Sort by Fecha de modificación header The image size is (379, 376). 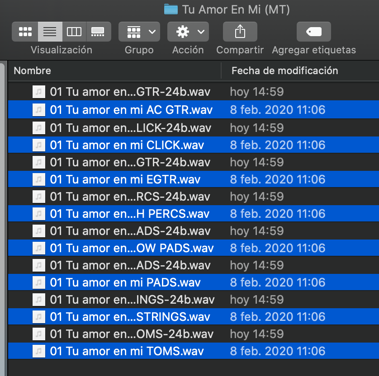(285, 71)
